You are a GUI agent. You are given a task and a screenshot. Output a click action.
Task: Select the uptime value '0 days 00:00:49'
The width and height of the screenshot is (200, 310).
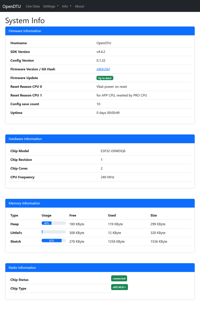tap(108, 113)
